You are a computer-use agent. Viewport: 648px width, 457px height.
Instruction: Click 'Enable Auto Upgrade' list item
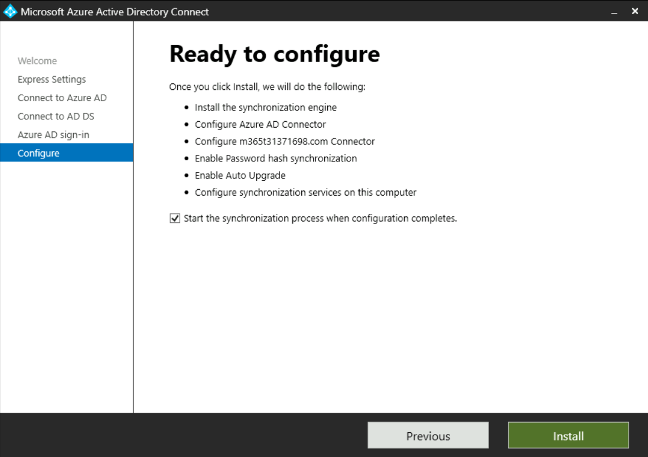tap(240, 176)
